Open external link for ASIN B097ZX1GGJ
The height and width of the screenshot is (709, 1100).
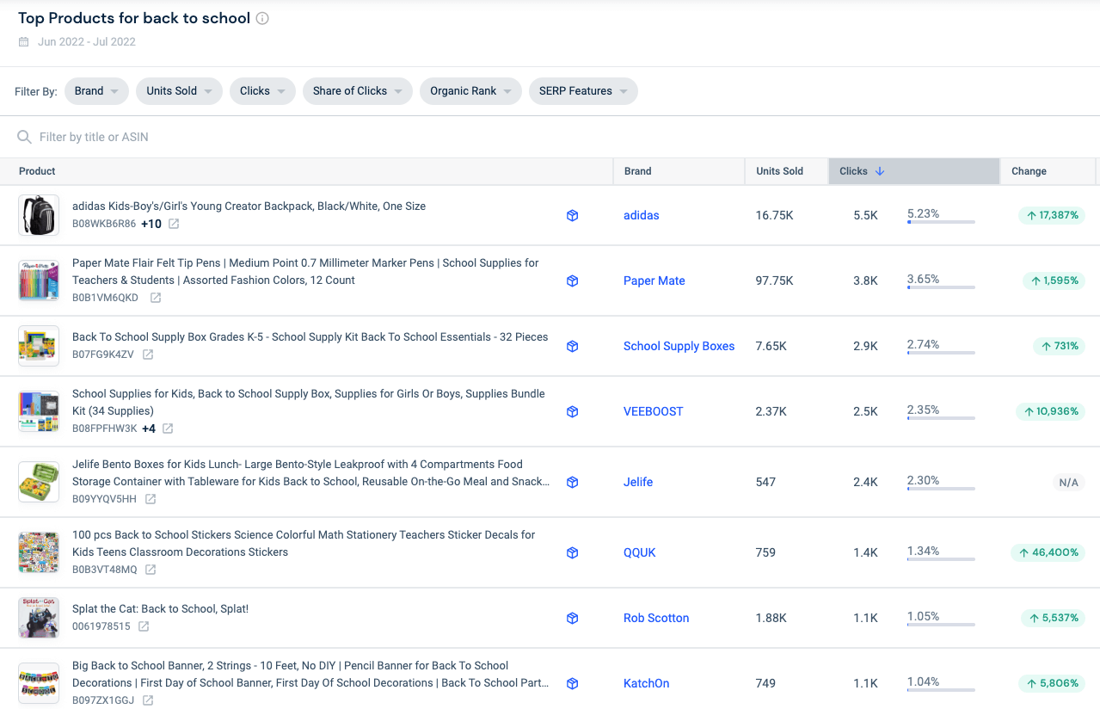[148, 700]
